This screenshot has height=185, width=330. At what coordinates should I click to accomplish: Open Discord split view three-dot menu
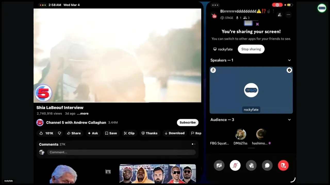[215, 5]
